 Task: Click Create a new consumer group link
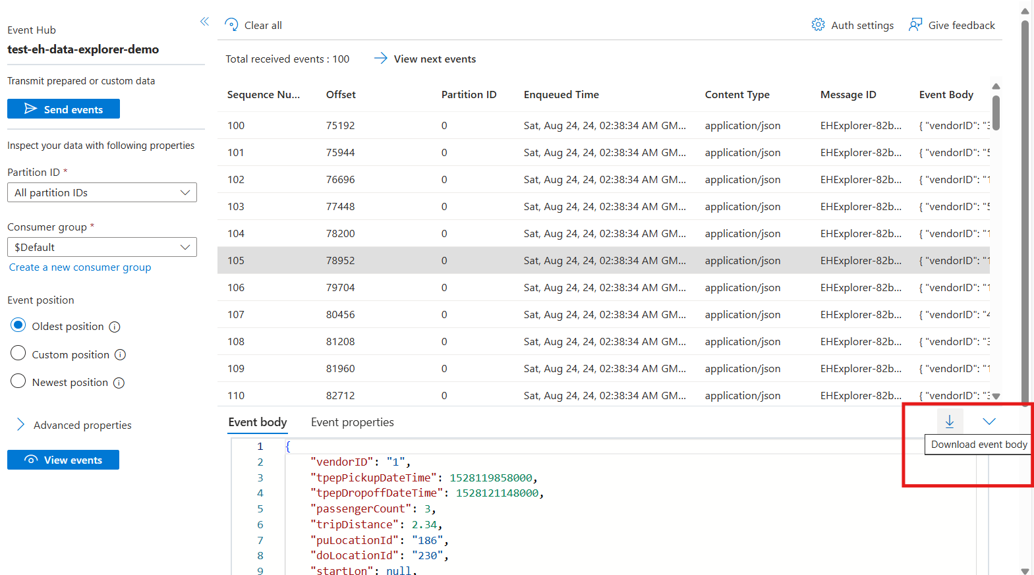pos(80,267)
